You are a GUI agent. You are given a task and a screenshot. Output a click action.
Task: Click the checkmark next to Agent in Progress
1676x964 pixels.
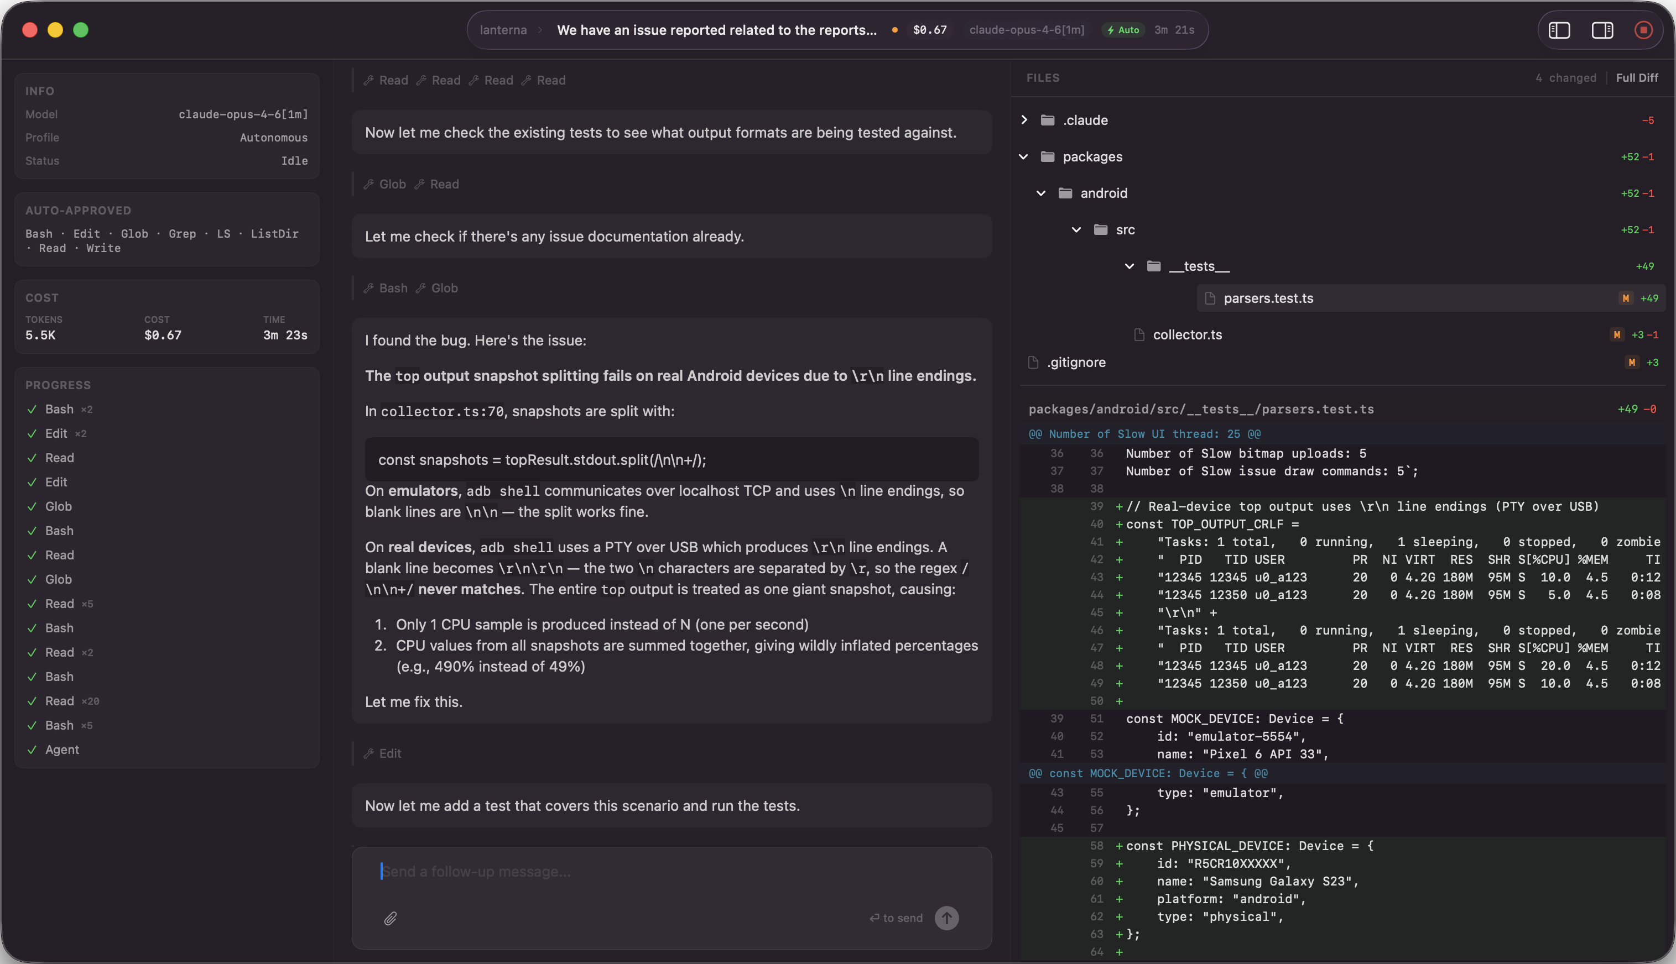[32, 750]
